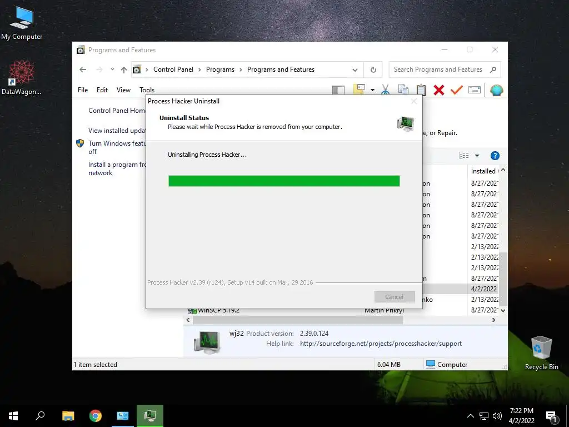Viewport: 569px width, 427px height.
Task: Open the File menu
Action: [x=83, y=90]
